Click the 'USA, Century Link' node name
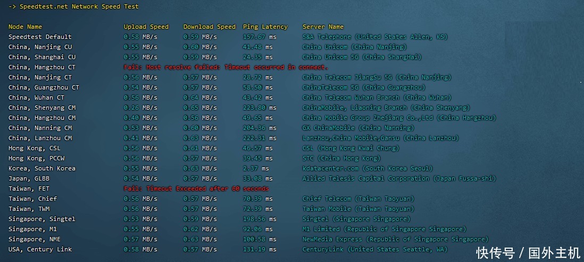Screen dimensions: 584x262 [40, 249]
